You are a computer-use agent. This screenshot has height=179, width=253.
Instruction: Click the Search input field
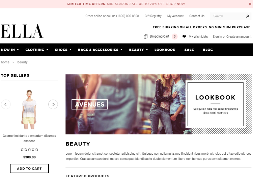(x=228, y=16)
